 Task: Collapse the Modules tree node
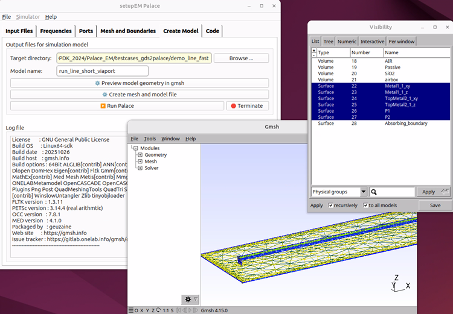point(135,148)
